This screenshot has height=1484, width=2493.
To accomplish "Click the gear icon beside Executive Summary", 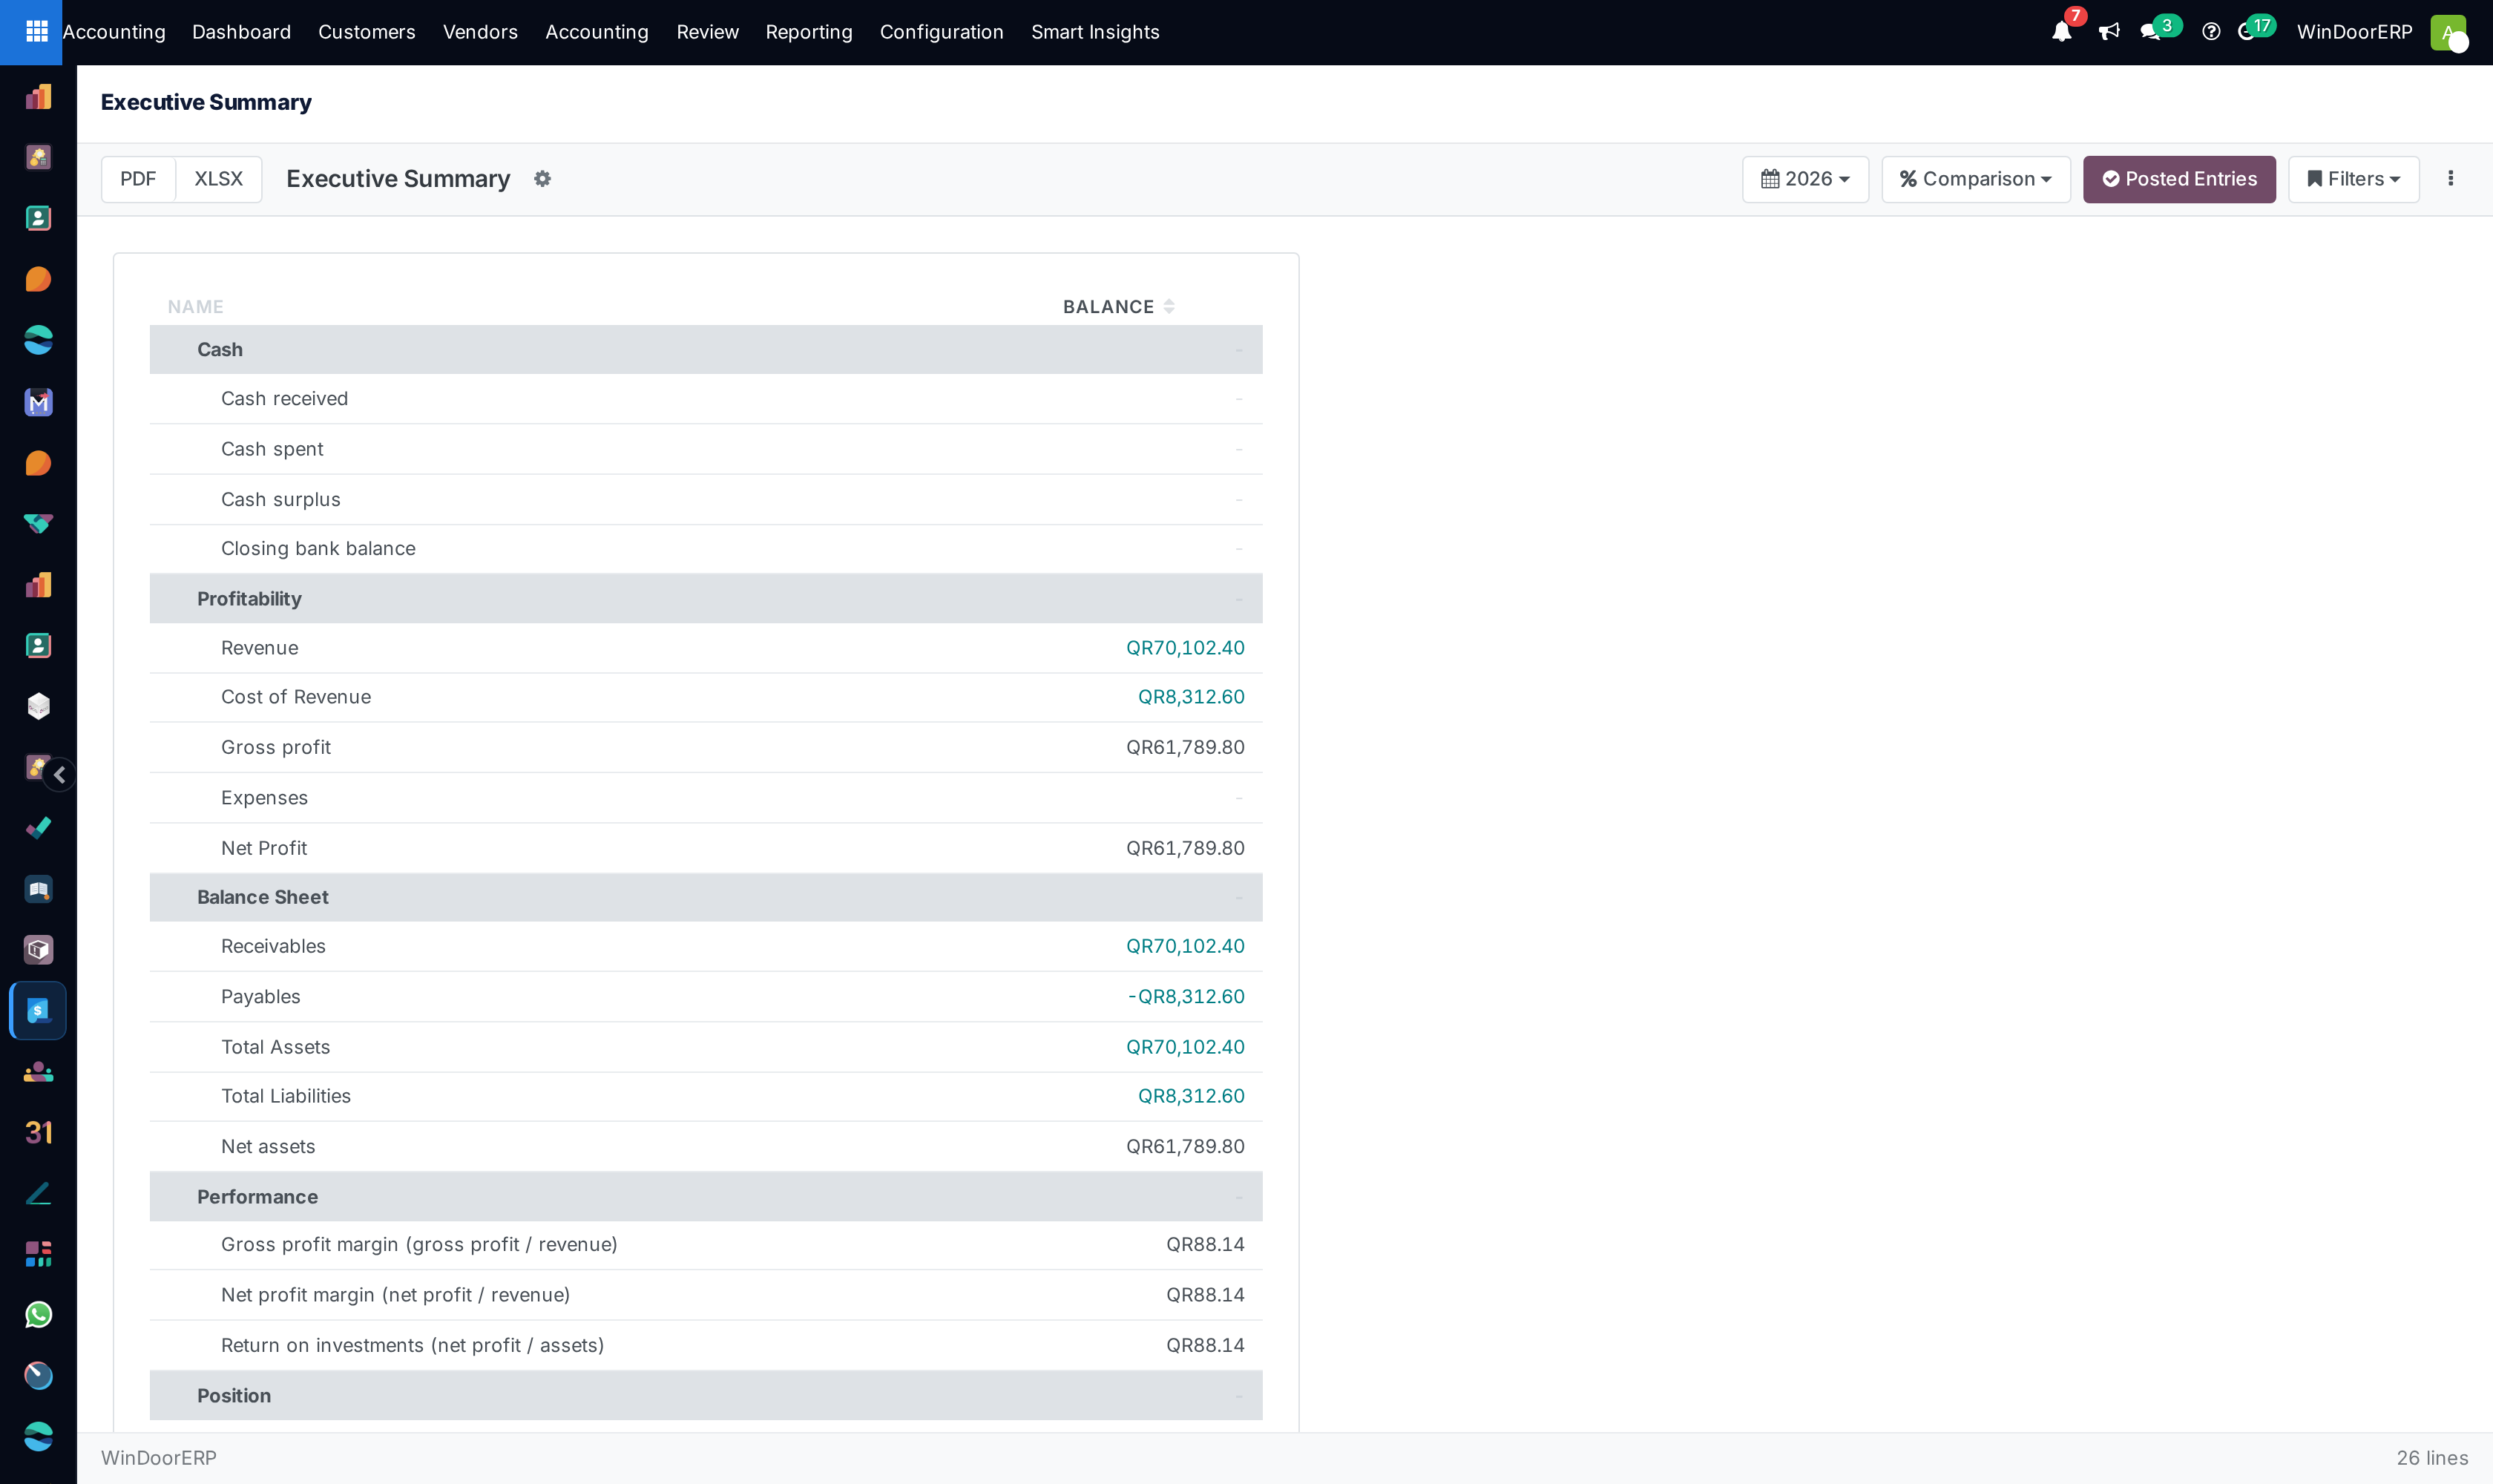I will point(542,179).
